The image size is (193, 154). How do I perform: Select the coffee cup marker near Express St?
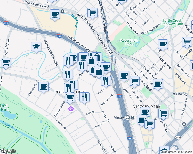(x=44, y=86)
